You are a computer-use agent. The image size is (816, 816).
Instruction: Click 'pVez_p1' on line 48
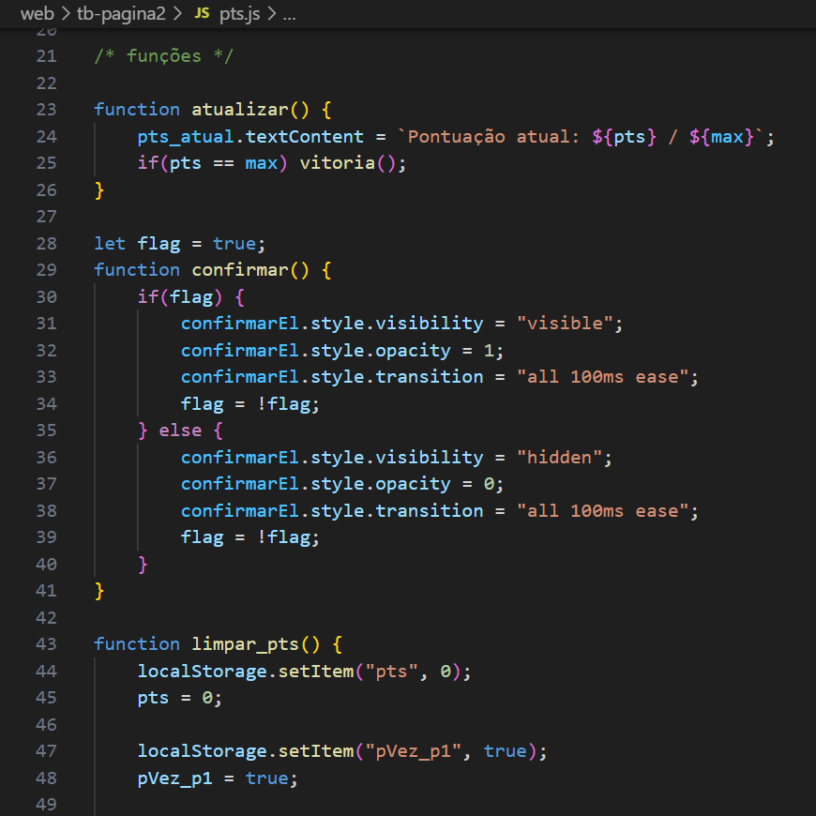(175, 778)
